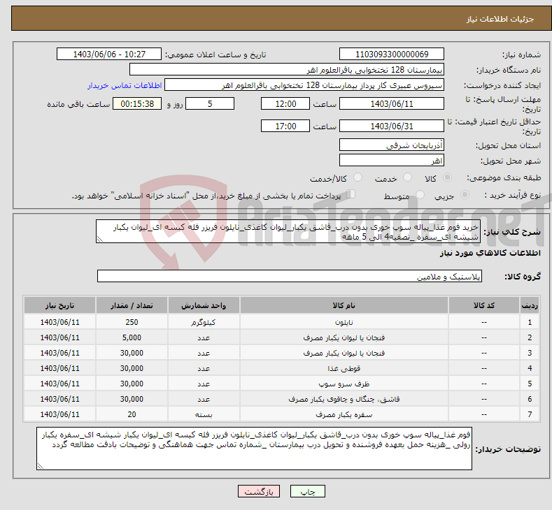
Task: Toggle the Islamic treasury payment checkbox
Action: pos(351,194)
